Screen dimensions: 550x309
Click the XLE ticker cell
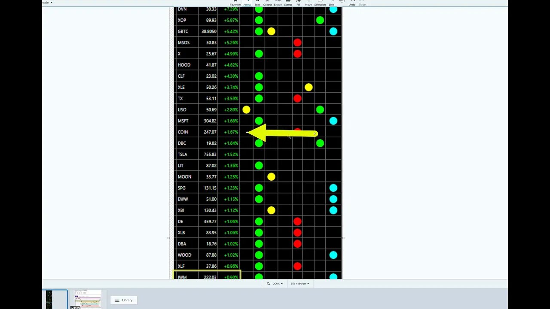pyautogui.click(x=188, y=87)
